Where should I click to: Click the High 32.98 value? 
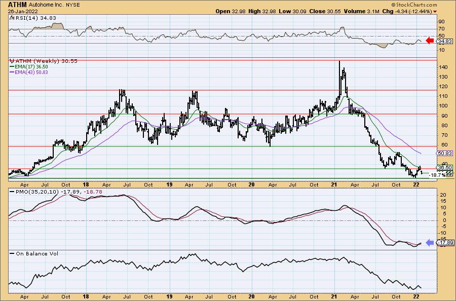click(x=262, y=11)
